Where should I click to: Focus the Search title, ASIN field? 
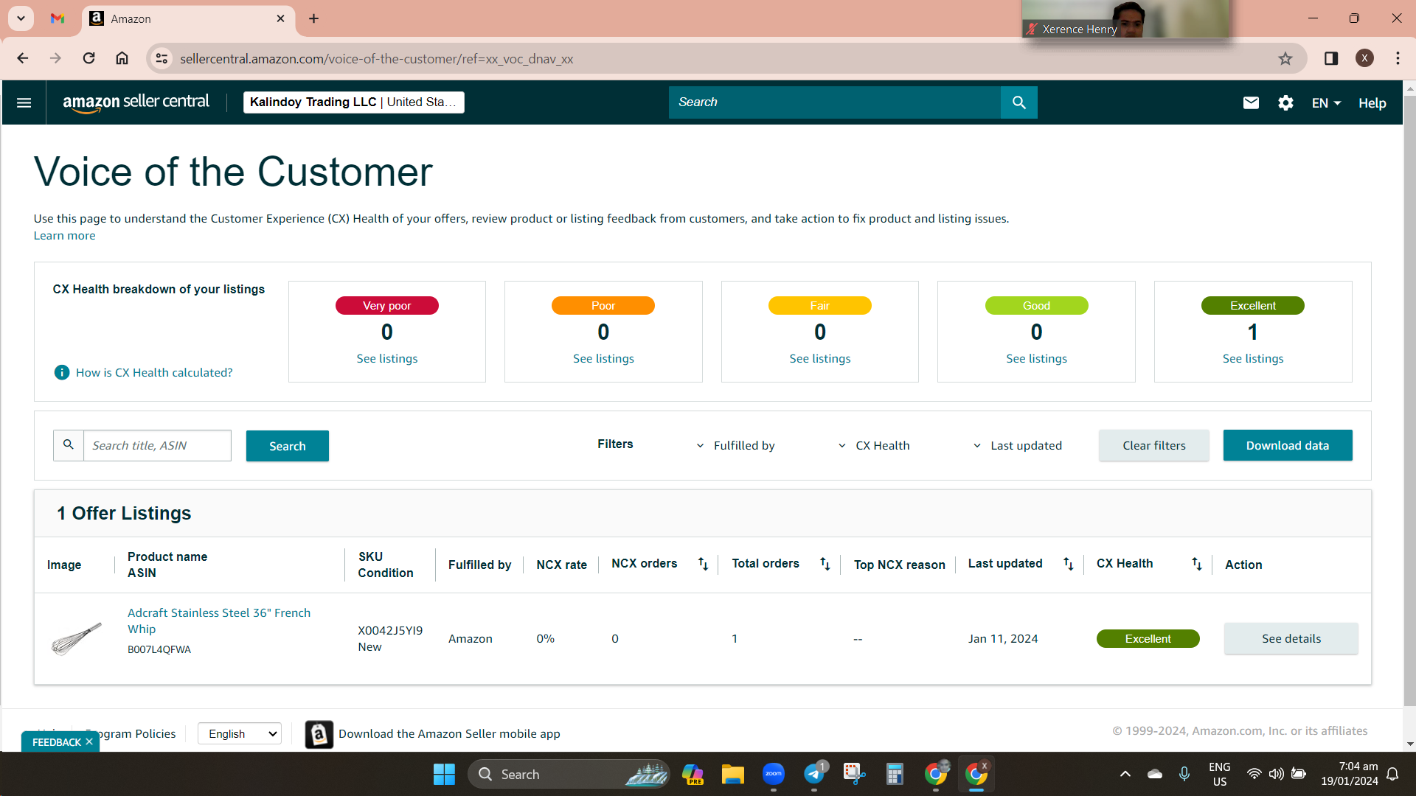pos(157,445)
